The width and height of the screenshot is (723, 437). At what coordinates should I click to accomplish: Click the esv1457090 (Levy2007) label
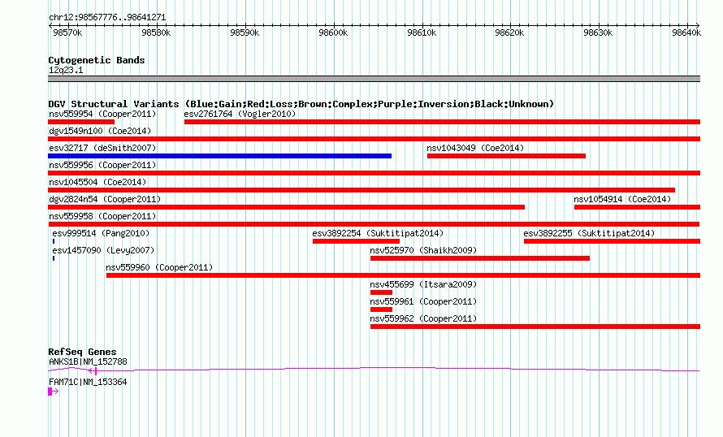pos(103,250)
